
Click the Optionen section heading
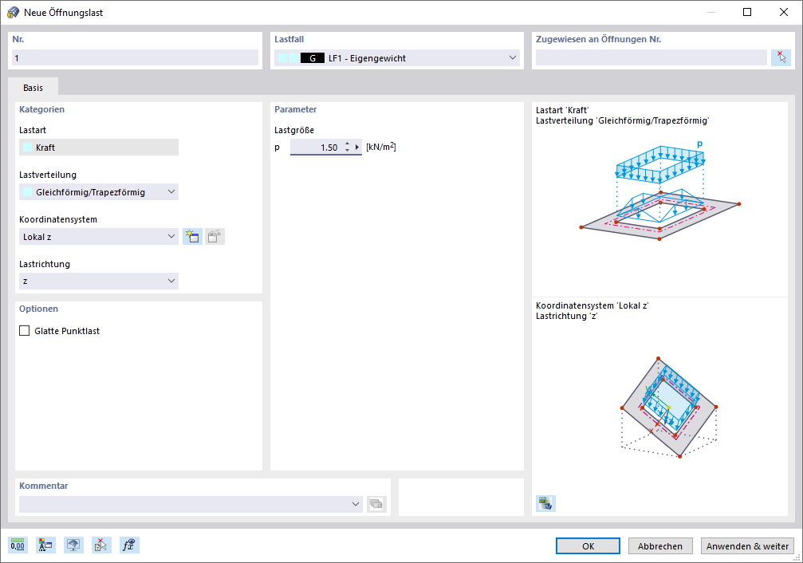tap(38, 309)
